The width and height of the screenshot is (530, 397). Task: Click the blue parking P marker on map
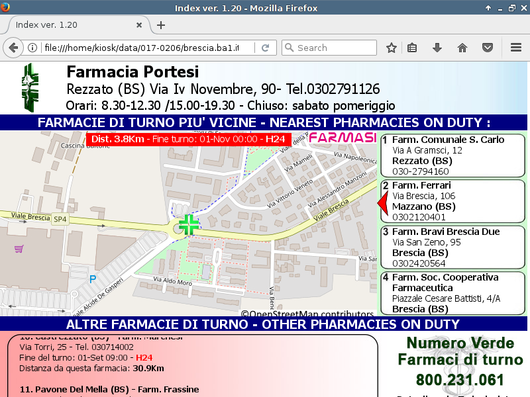point(92,279)
